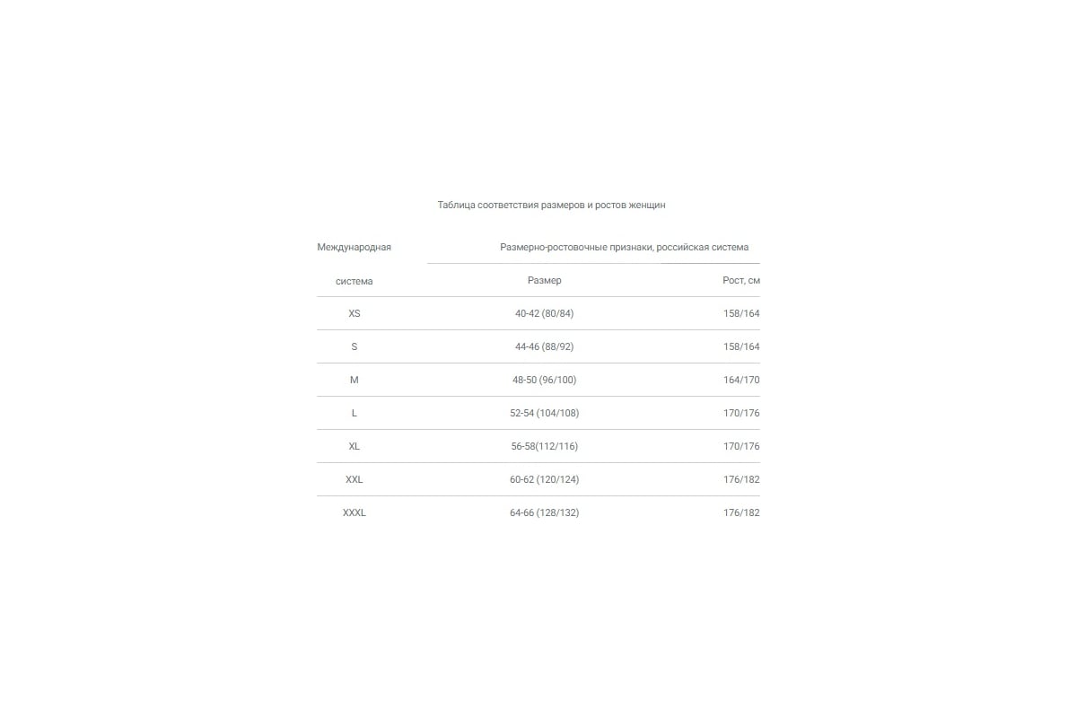Click the height value '164/170'
Image resolution: width=1077 pixels, height=718 pixels.
(x=740, y=381)
